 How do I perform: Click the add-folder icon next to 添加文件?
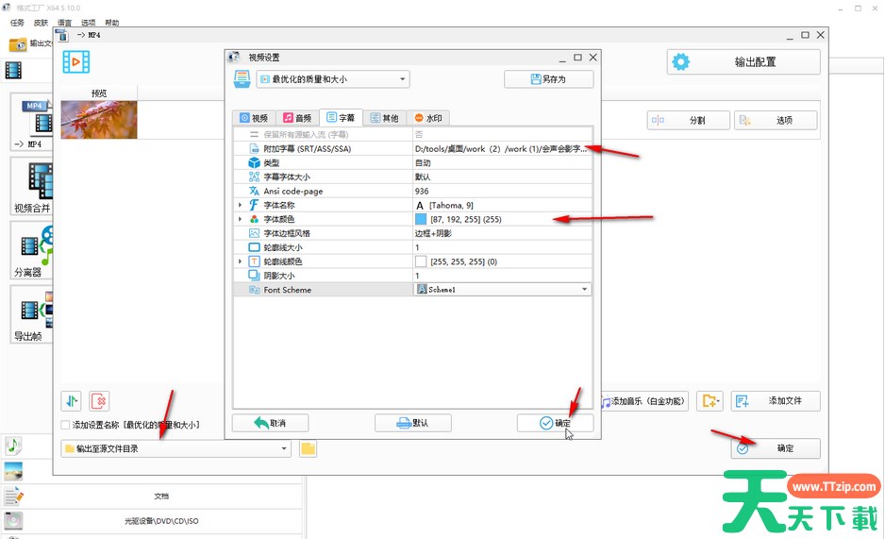point(710,401)
